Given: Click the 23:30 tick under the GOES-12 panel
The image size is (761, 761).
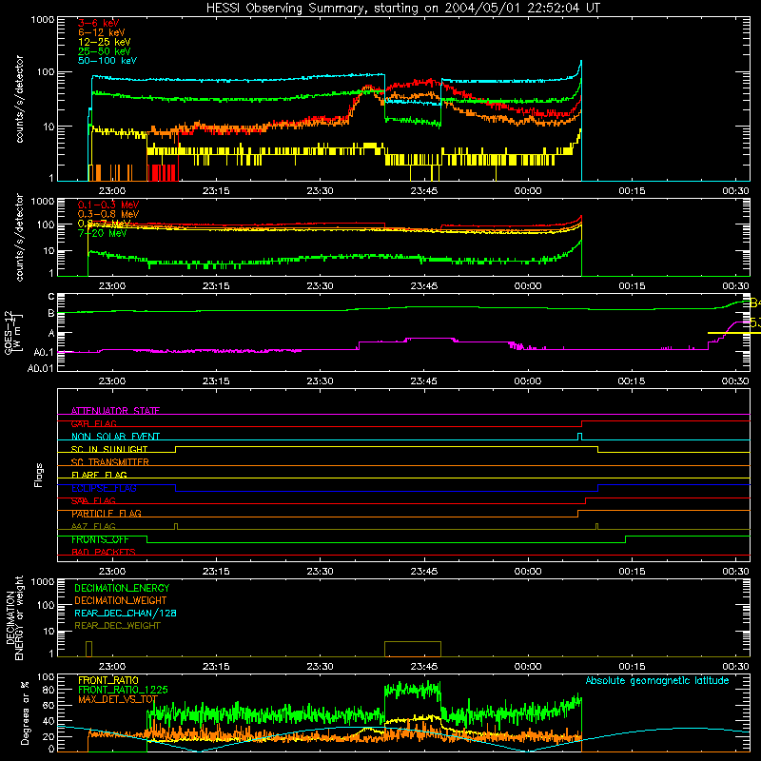Looking at the screenshot, I should 320,381.
